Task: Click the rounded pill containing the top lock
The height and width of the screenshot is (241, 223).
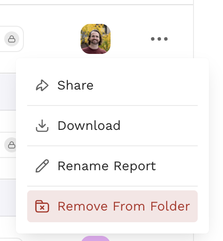Action: click(12, 39)
